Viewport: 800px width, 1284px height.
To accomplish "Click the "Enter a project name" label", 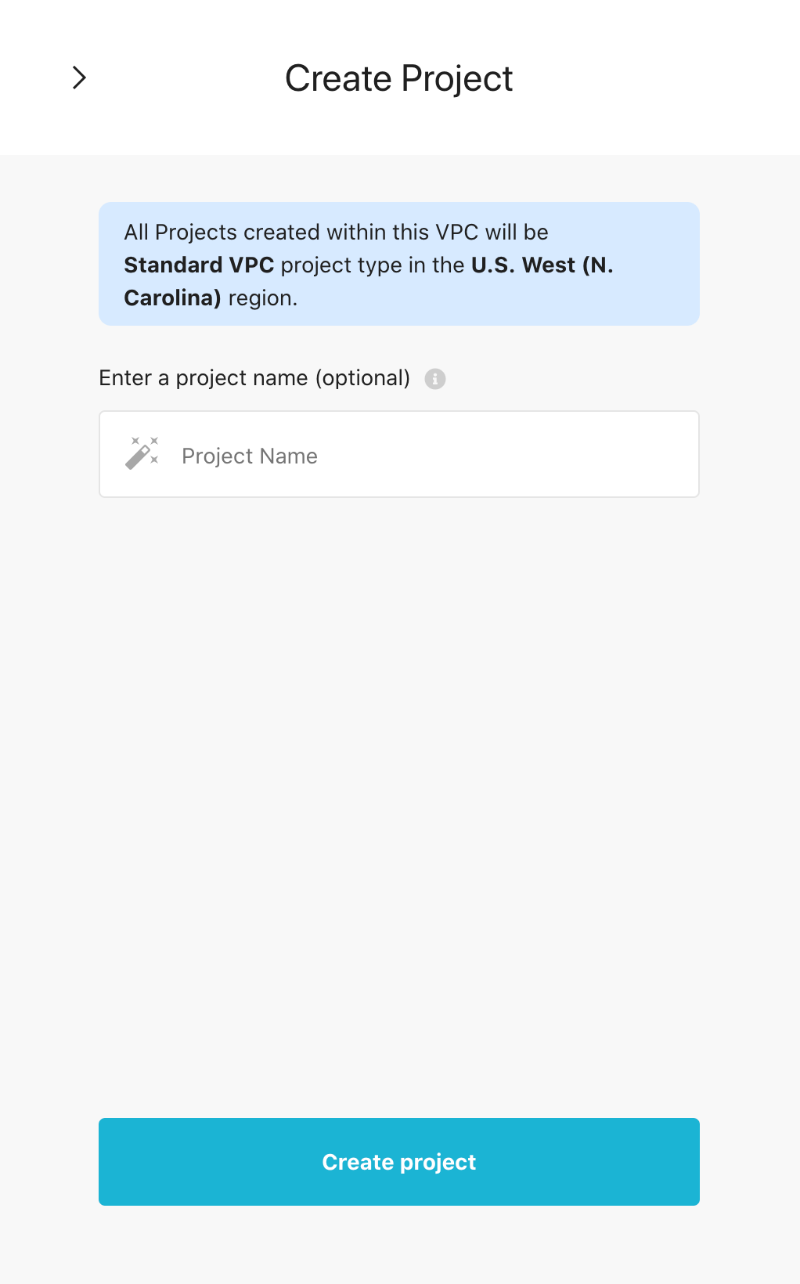I will click(x=204, y=378).
